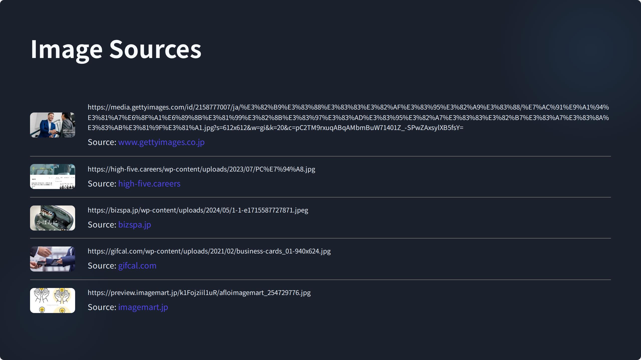
Task: Click the divider line above imagemart entry
Action: click(320, 280)
